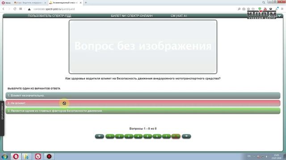The image size is (286, 160).
Task: Open Vivaldi from the taskbar
Action: (38, 156)
